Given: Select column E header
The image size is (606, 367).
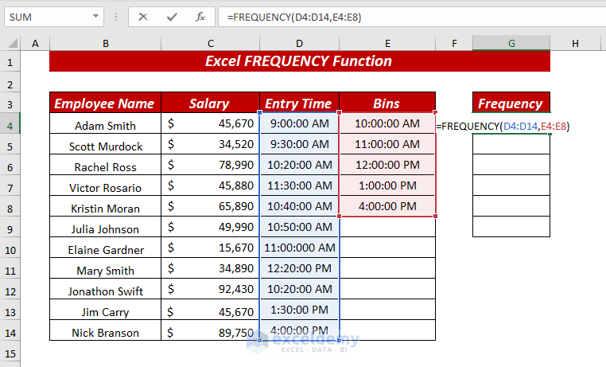Looking at the screenshot, I should coord(387,43).
